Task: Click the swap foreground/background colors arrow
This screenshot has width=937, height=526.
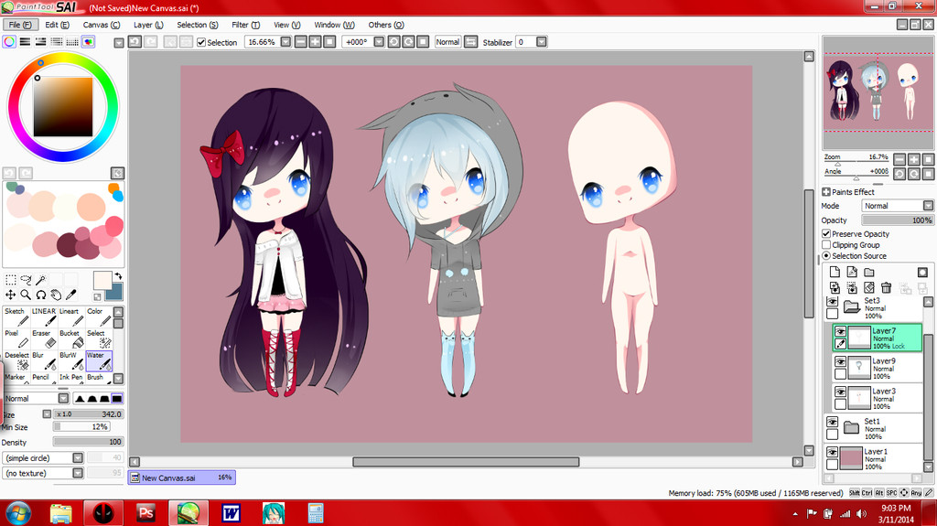Action: tap(118, 275)
